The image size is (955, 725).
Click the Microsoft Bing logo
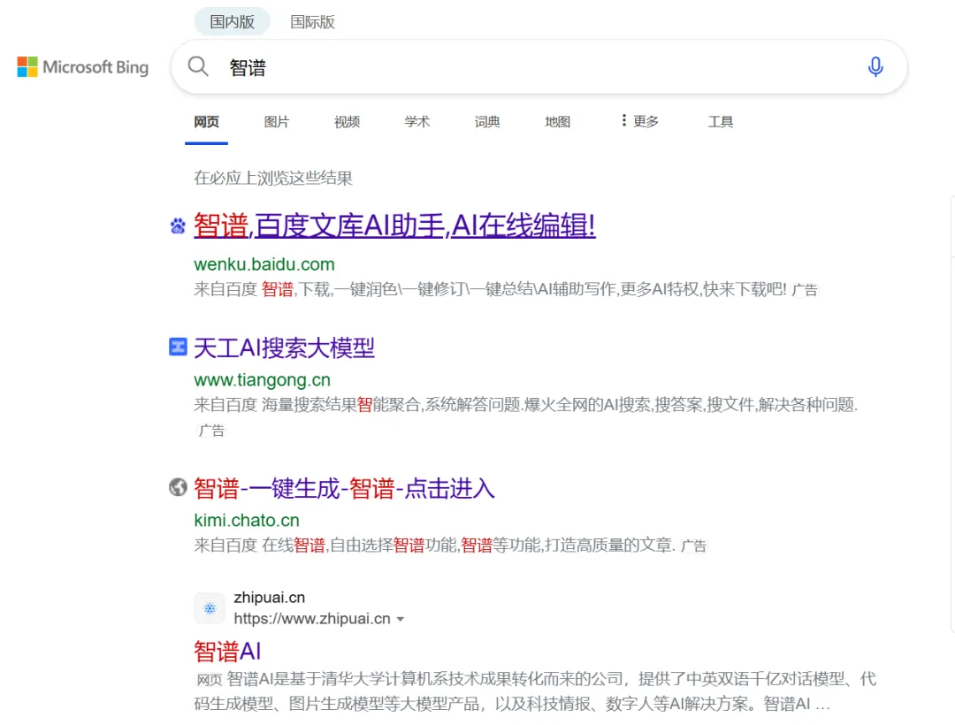pyautogui.click(x=83, y=67)
